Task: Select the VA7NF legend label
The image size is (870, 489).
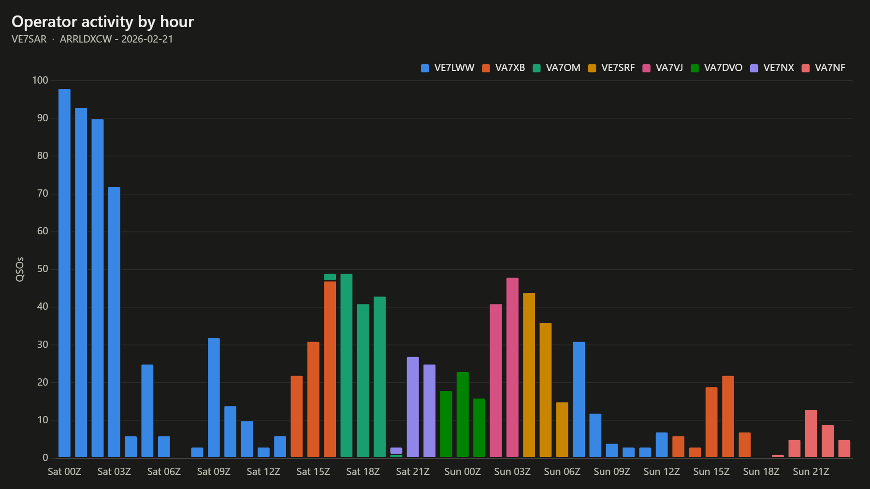Action: (x=830, y=68)
